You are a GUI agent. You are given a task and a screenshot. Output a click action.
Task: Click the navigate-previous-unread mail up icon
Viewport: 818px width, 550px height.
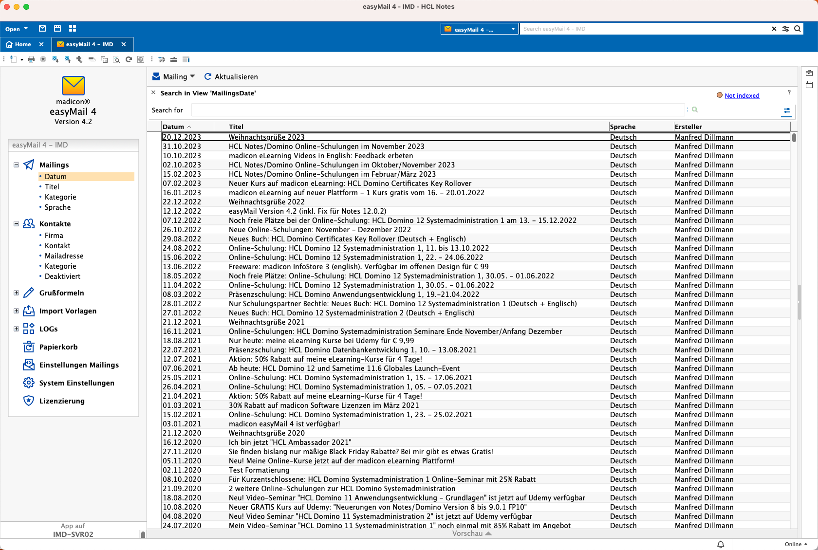(67, 59)
